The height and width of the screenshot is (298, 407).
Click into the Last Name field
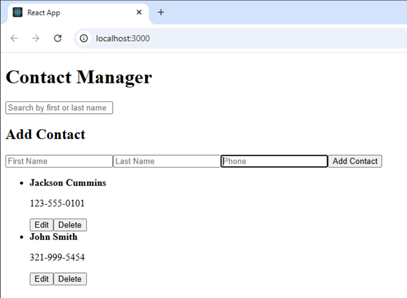[166, 162]
